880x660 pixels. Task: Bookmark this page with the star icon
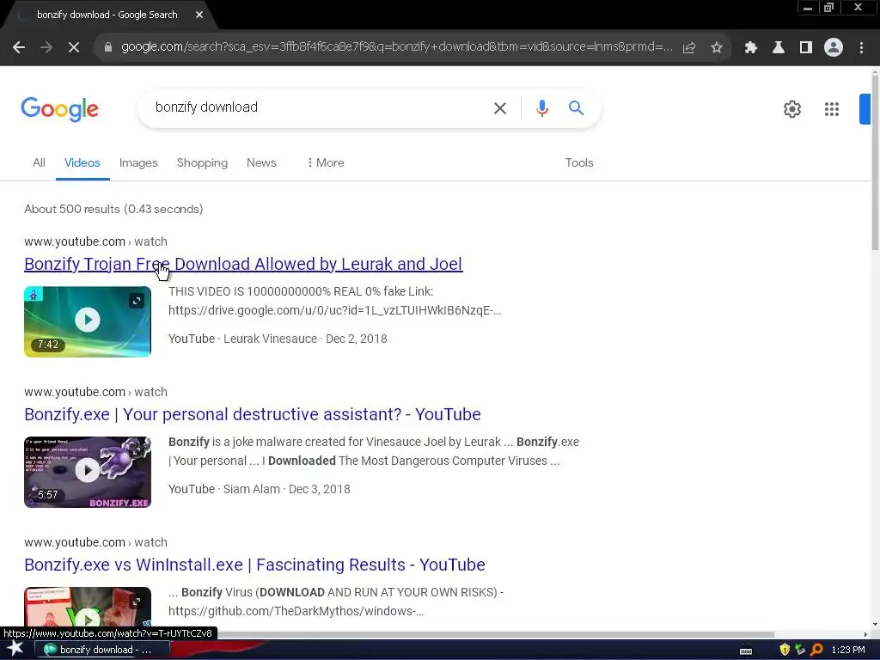tap(717, 48)
